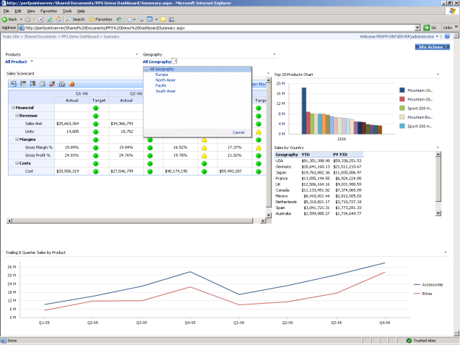This screenshot has height=345, width=460.
Task: Open browsing History icon
Action: tap(119, 20)
